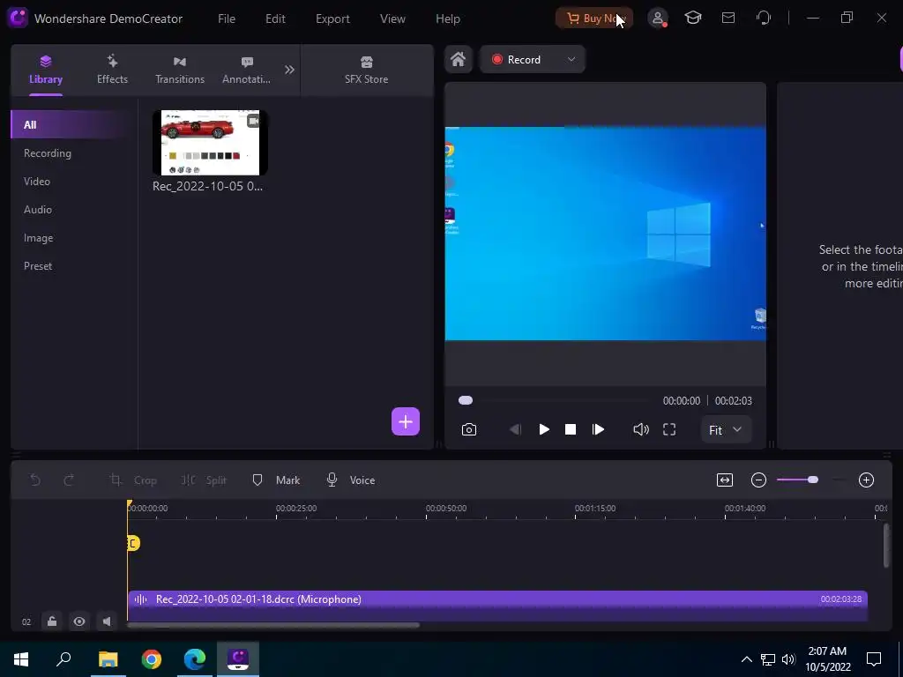Open the Record dropdown arrow
This screenshot has width=903, height=677.
pyautogui.click(x=571, y=59)
